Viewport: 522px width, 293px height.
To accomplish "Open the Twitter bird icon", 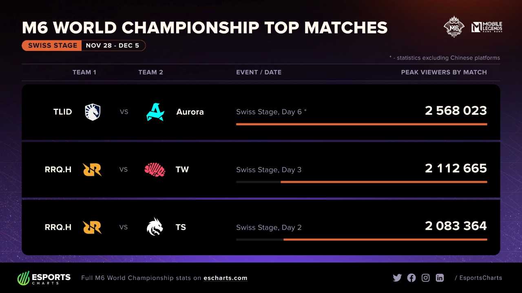I will (x=397, y=278).
